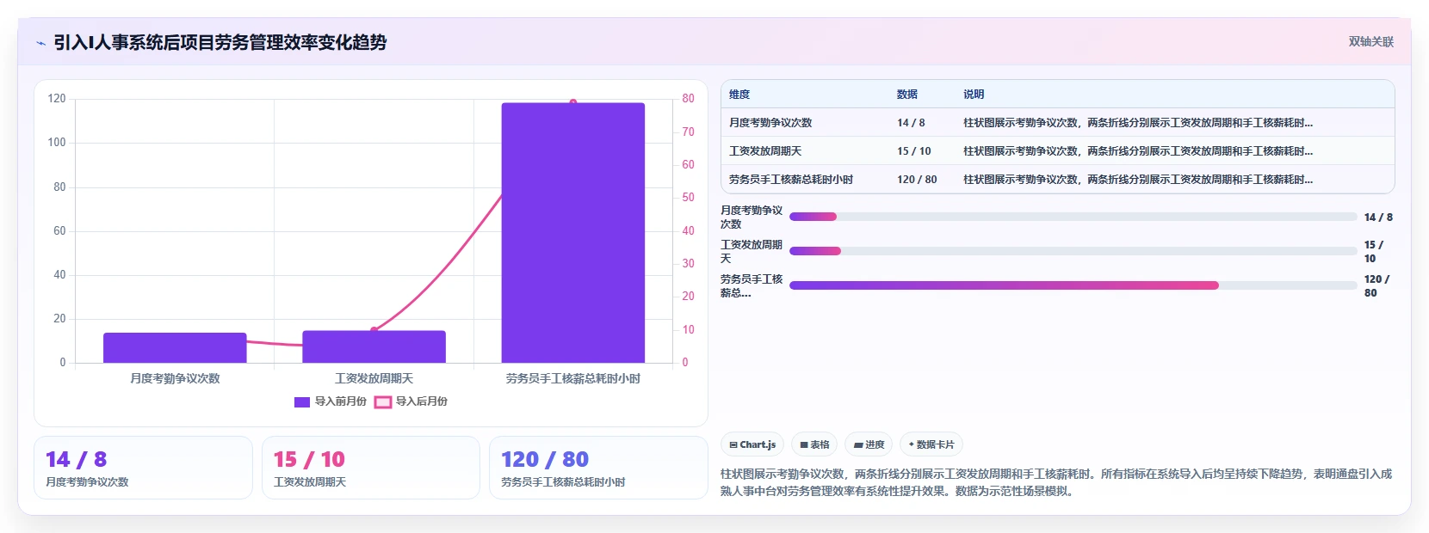Click the 月度考勤争议次数 bar in chart
Viewport: 1429px width, 533px height.
175,347
